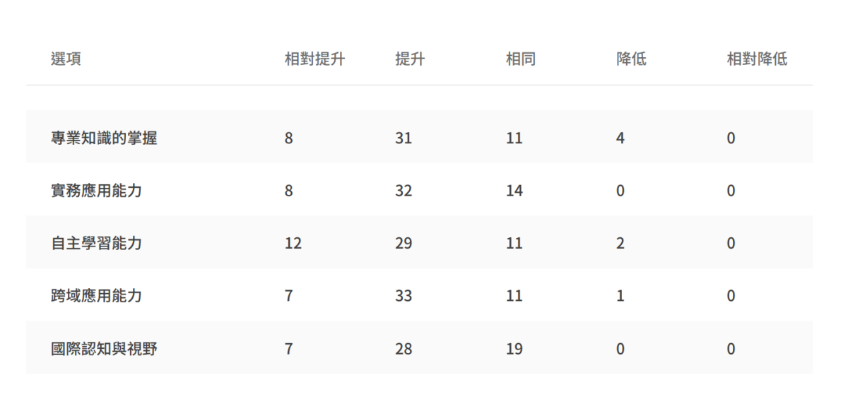This screenshot has width=848, height=411.
Task: Select the 降低 column header
Action: click(631, 59)
